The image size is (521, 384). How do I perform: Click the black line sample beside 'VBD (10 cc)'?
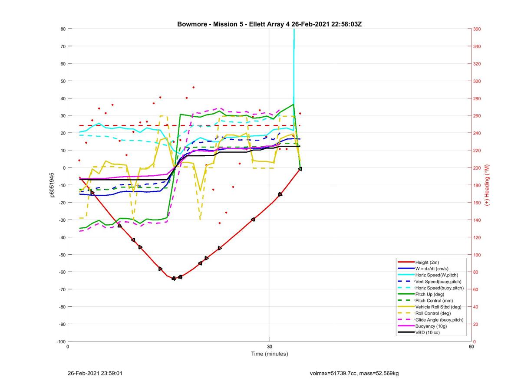(406, 332)
